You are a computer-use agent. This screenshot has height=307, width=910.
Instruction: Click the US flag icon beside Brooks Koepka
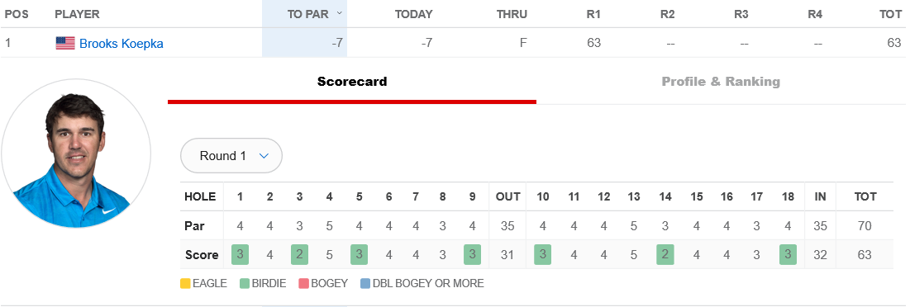65,43
